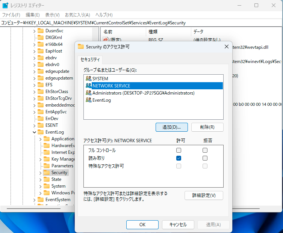
Task: Click the EventLog user icon in list
Action: tap(88, 100)
